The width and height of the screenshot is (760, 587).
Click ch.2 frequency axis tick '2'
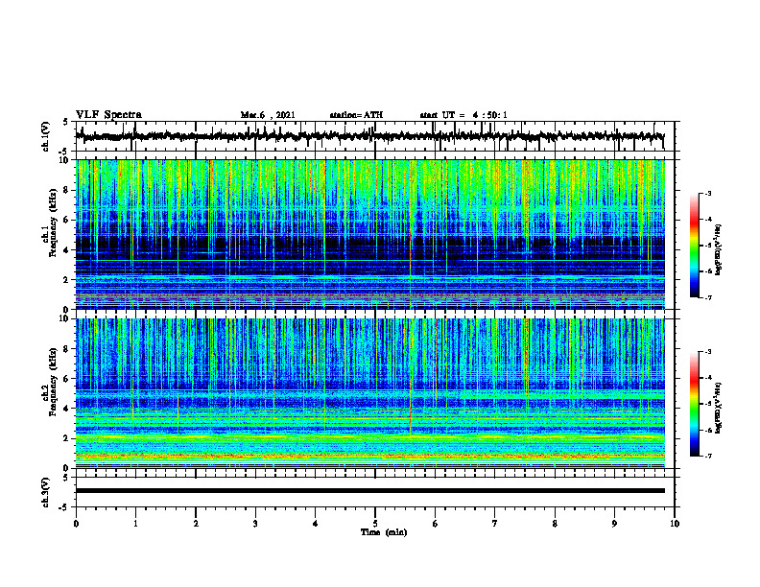pos(67,438)
